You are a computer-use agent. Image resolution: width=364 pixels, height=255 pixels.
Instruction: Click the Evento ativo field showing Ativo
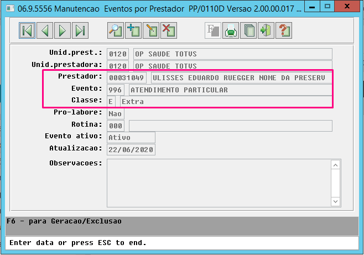[x=131, y=138]
